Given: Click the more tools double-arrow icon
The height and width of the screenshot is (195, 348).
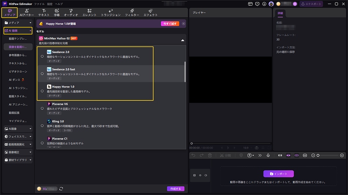Looking at the screenshot, I should 260,156.
